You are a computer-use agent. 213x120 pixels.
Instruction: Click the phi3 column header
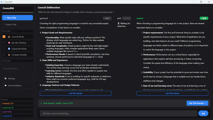(x=119, y=18)
